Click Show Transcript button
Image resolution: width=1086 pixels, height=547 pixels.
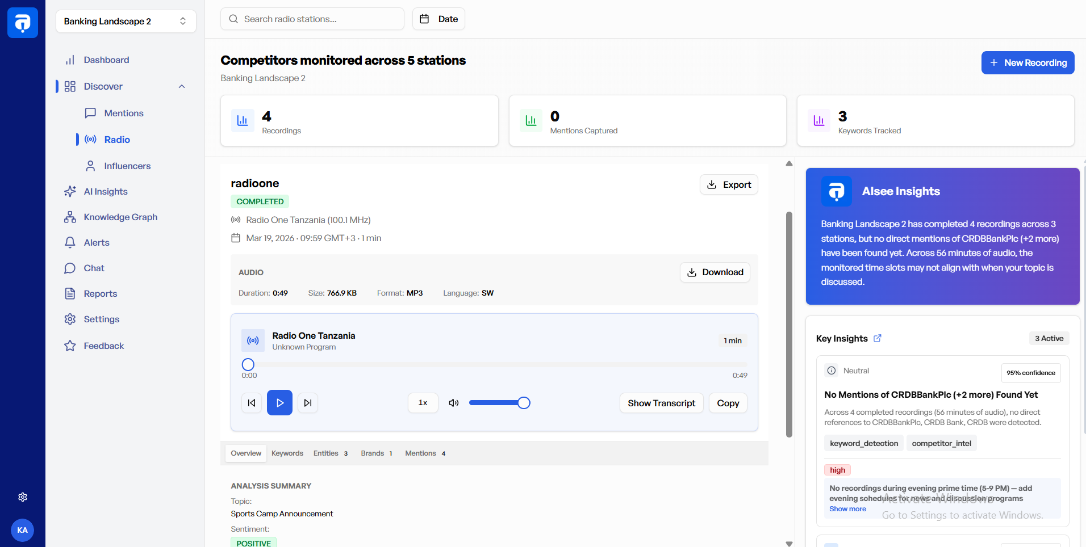click(x=661, y=403)
